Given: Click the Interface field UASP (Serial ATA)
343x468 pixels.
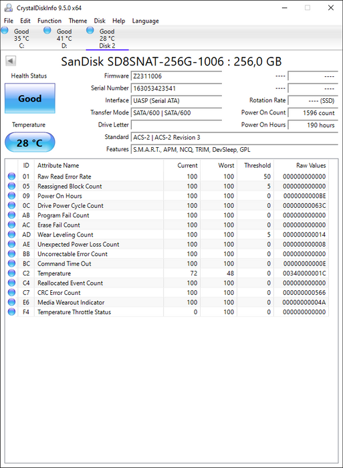Looking at the screenshot, I should click(x=177, y=100).
